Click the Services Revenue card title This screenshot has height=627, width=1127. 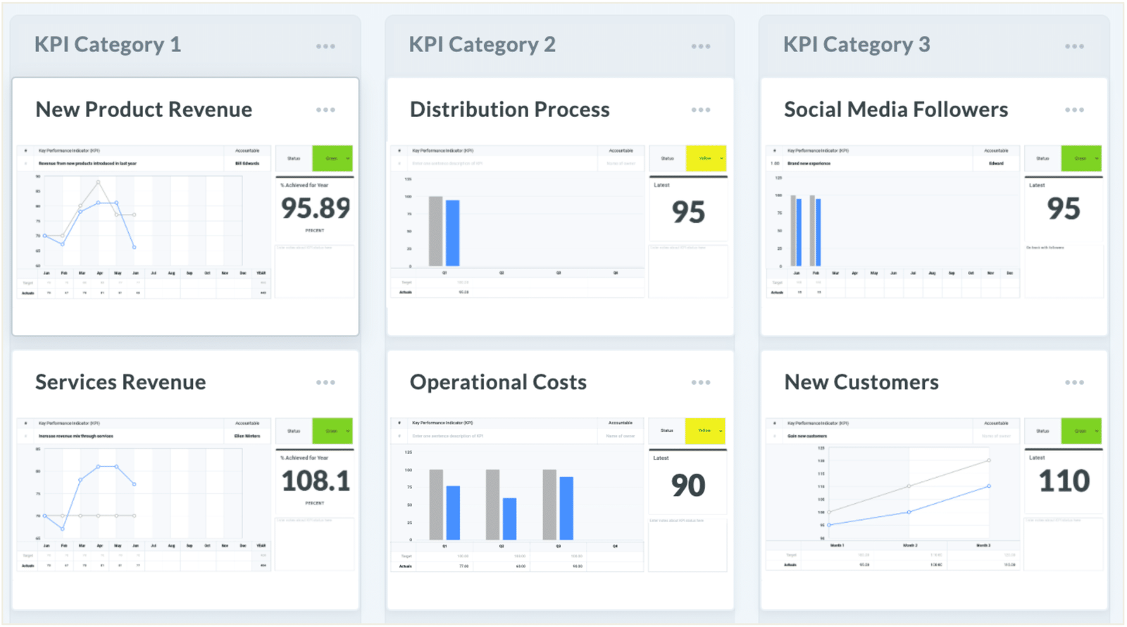coord(120,382)
